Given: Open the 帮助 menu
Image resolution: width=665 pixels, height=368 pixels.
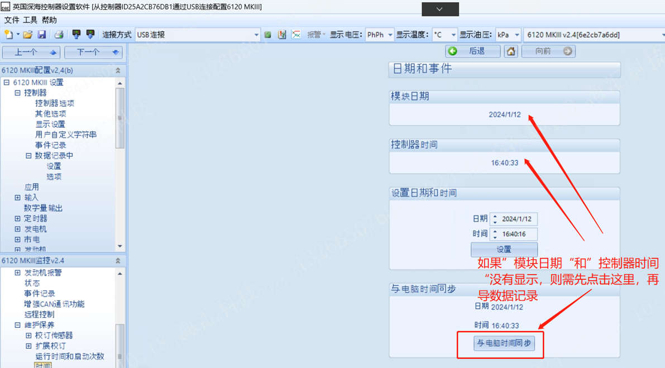Looking at the screenshot, I should pos(49,20).
